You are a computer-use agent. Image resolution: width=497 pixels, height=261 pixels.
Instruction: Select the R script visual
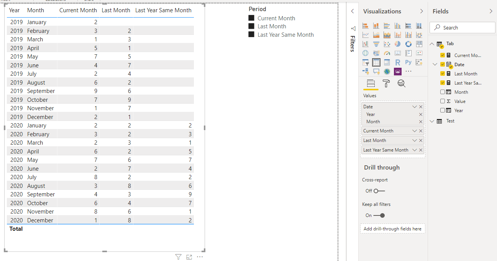pos(398,62)
